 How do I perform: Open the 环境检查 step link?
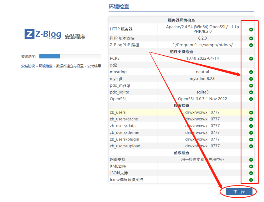click(x=46, y=66)
